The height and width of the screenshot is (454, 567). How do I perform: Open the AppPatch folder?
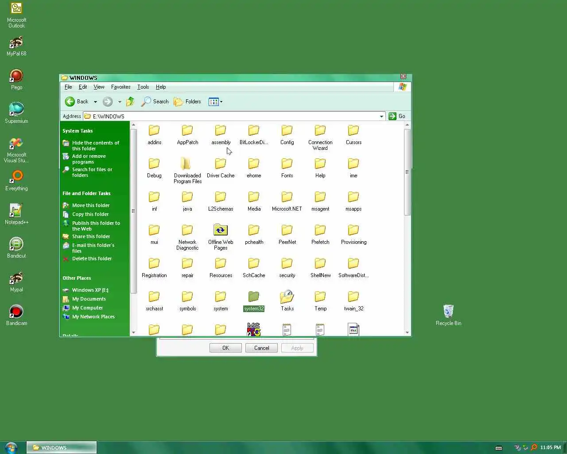[x=187, y=134]
